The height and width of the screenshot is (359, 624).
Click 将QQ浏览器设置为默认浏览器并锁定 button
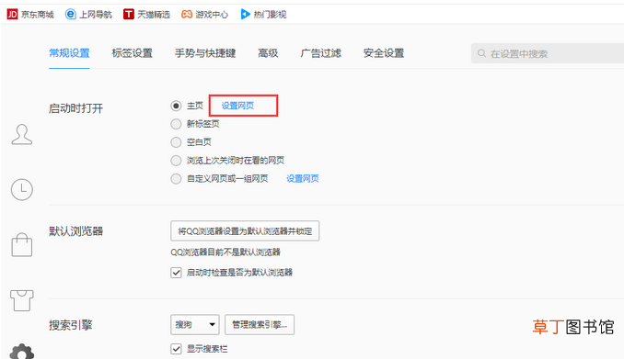click(245, 230)
